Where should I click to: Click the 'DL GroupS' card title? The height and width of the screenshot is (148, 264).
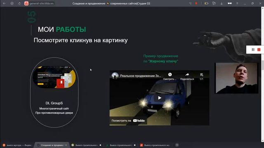[x=54, y=103]
